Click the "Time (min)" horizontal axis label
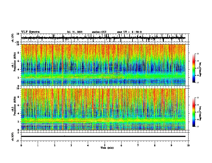212x163 pixels. pos(107,148)
